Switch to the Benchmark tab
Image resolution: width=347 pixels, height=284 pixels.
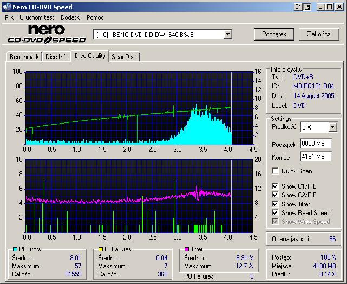24,57
